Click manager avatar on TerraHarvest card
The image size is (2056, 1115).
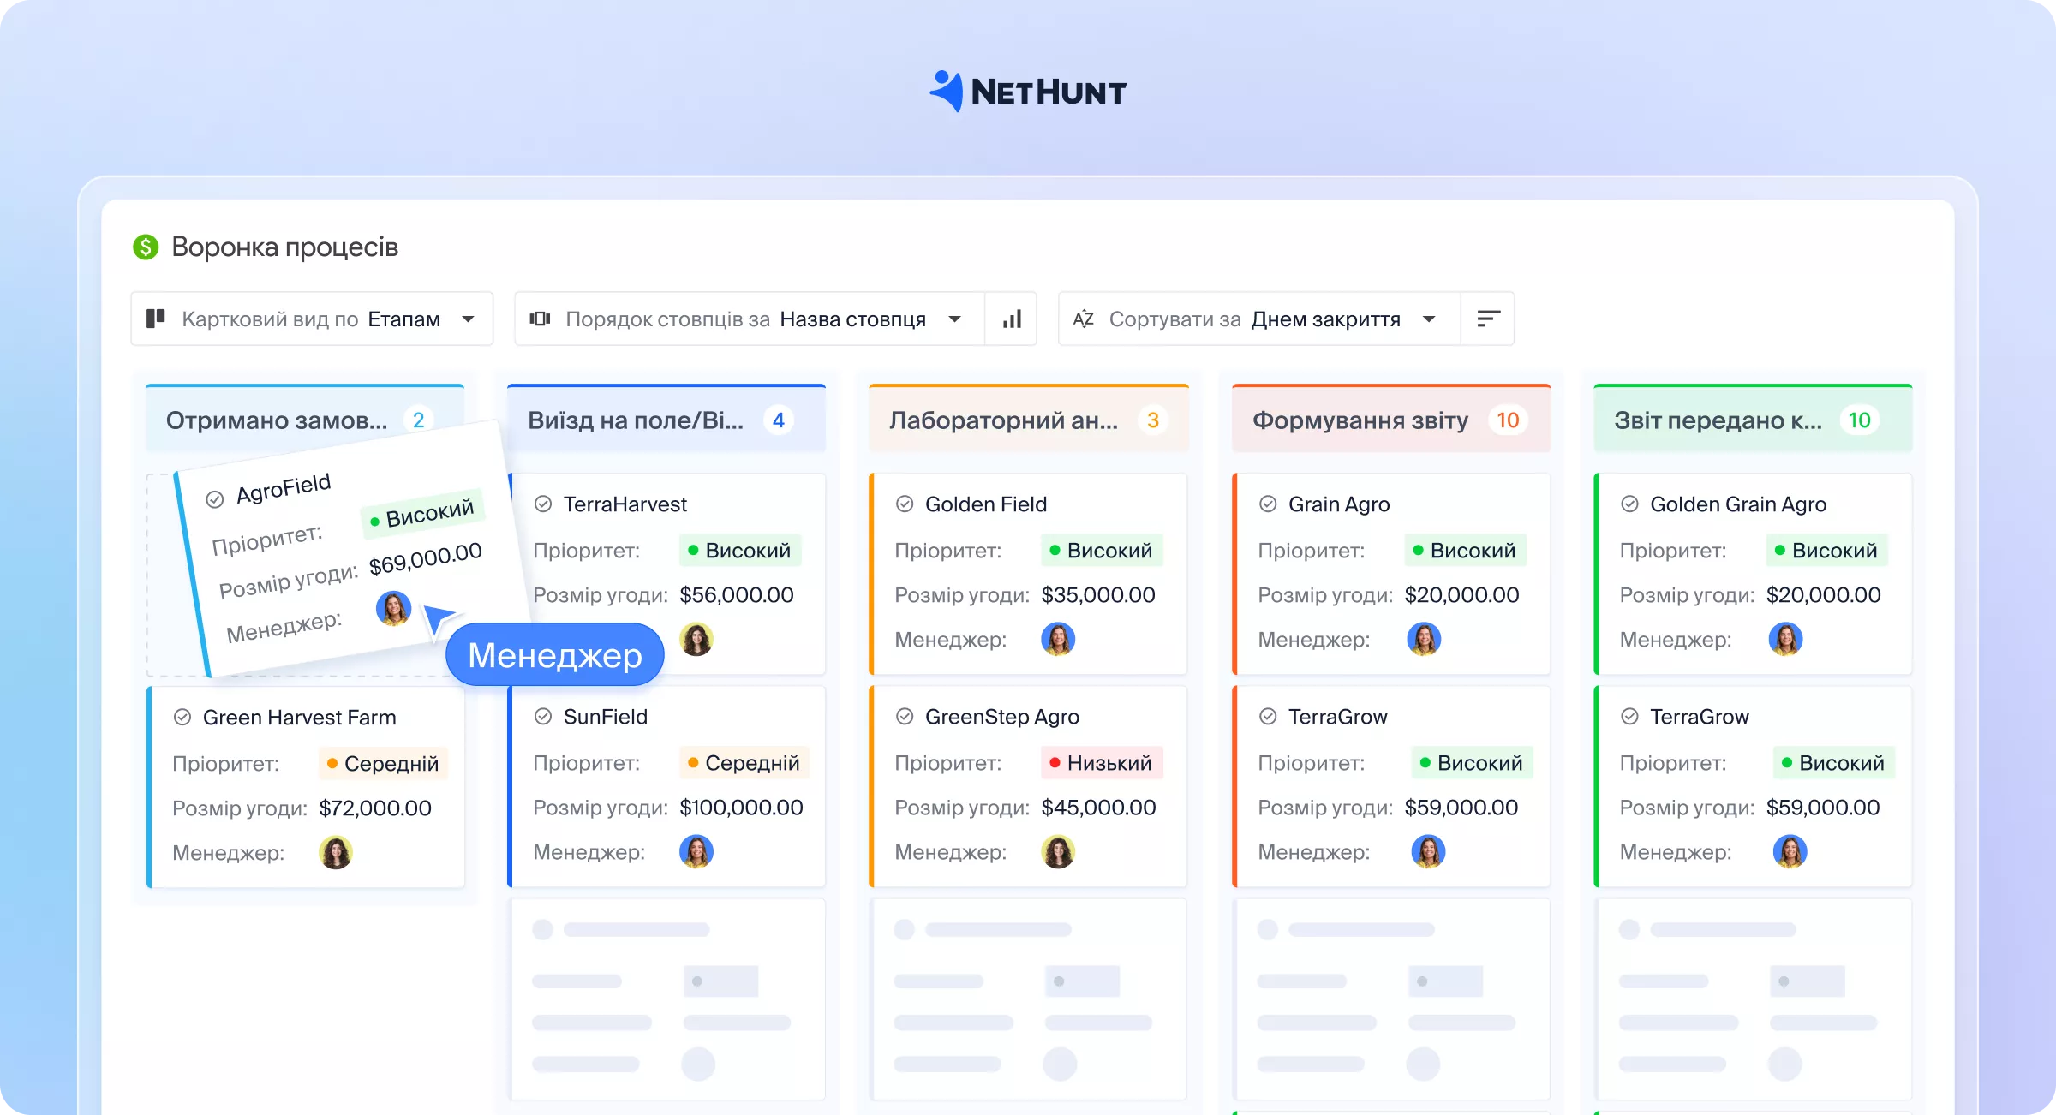(696, 639)
